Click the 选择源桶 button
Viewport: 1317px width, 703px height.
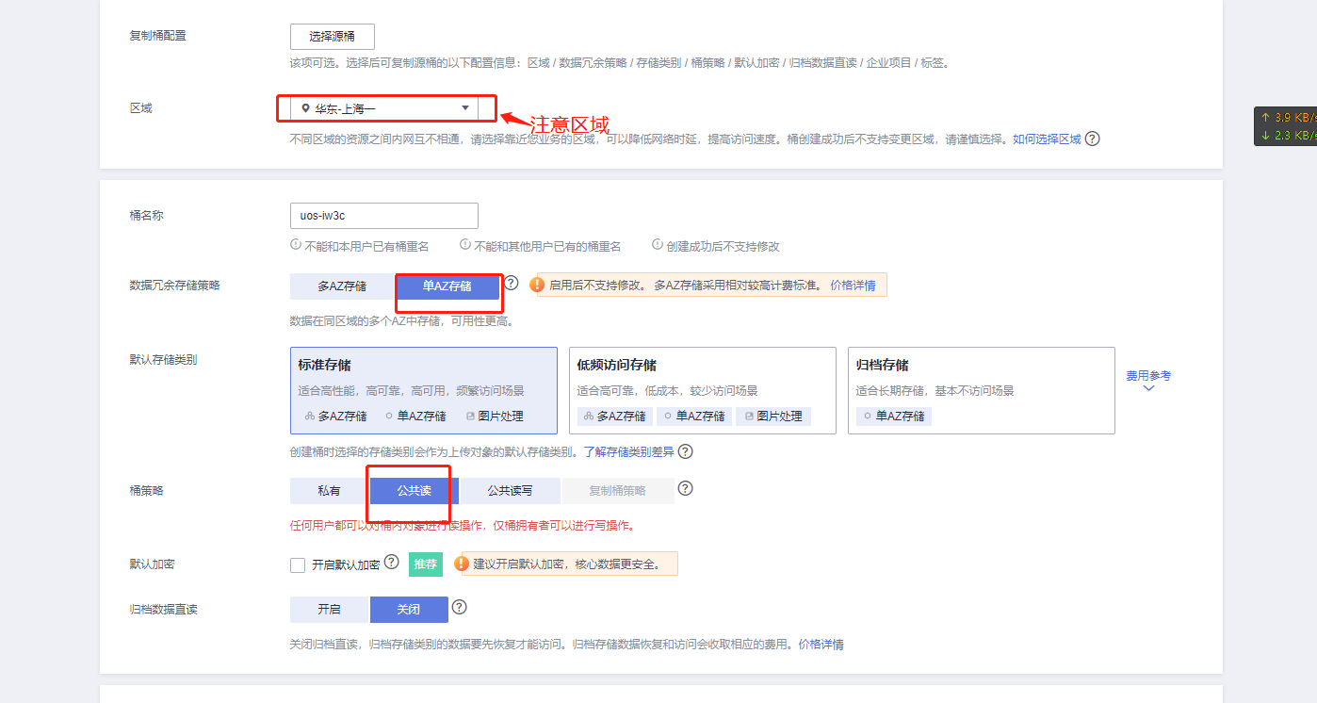click(333, 37)
